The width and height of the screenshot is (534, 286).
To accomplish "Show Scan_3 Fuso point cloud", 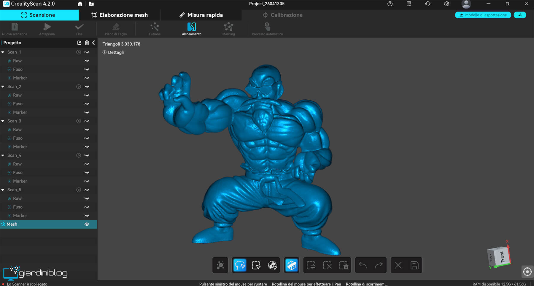I will point(87,138).
